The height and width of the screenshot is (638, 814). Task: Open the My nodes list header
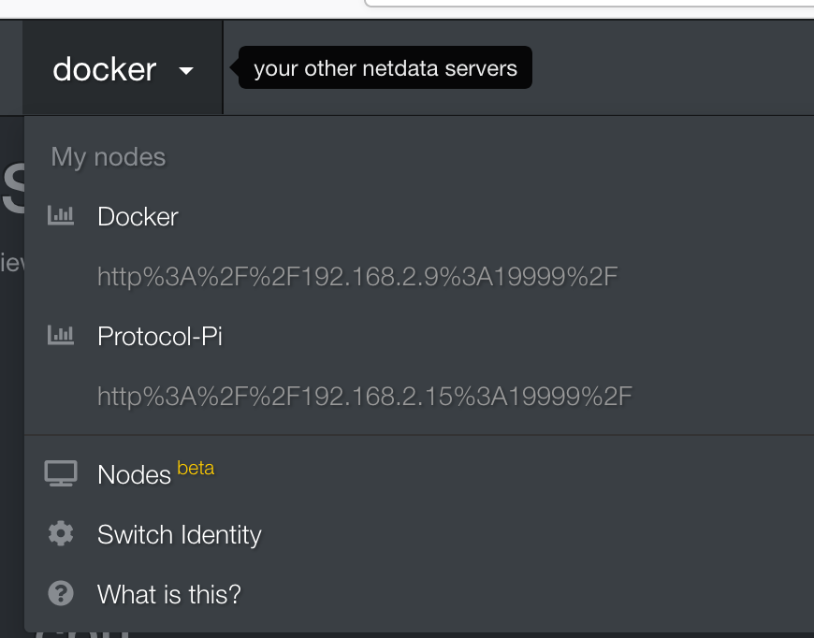(108, 156)
